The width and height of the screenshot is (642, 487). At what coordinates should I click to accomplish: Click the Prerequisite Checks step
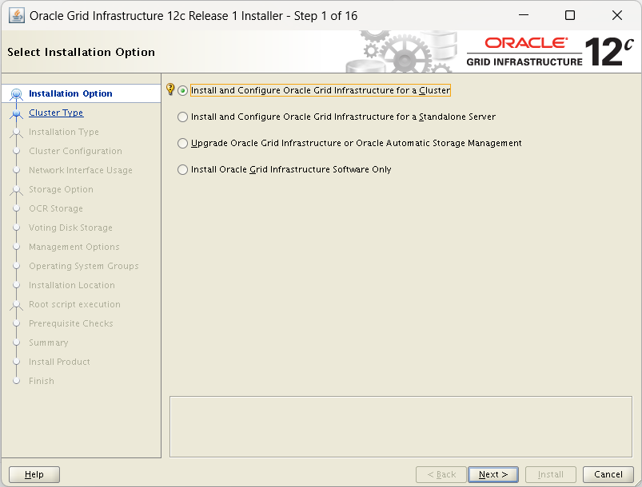71,323
